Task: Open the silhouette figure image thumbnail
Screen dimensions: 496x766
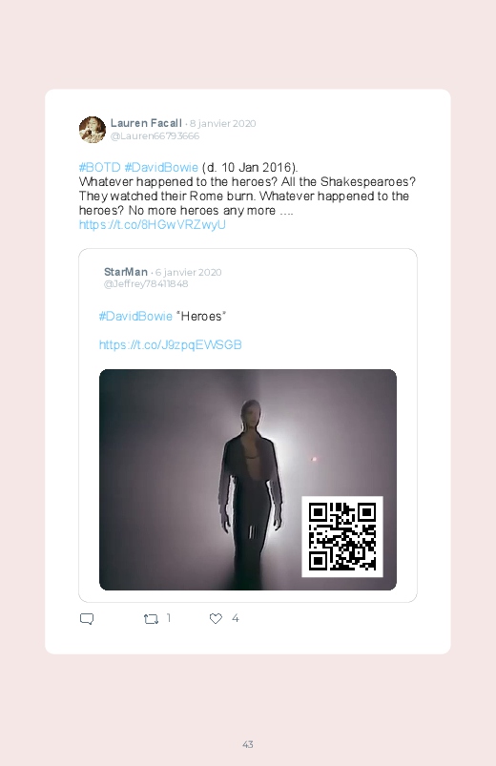Action: [248, 480]
